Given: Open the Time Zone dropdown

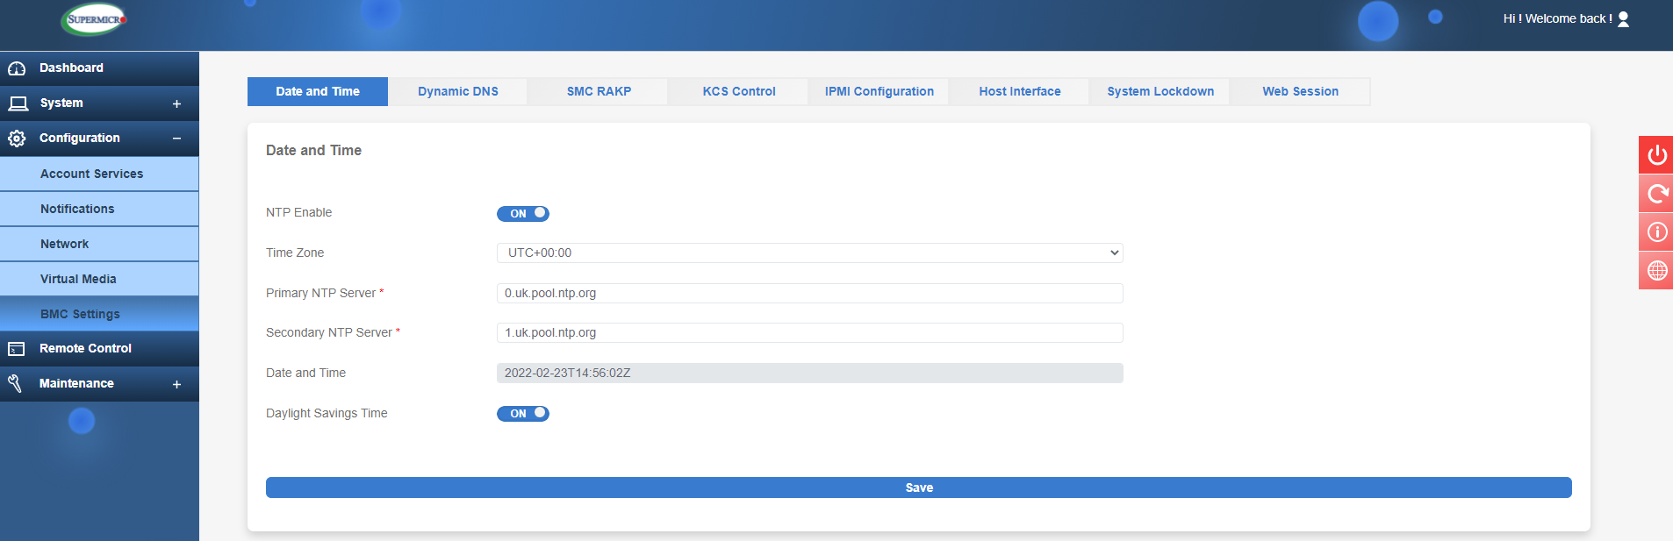Looking at the screenshot, I should coord(809,253).
